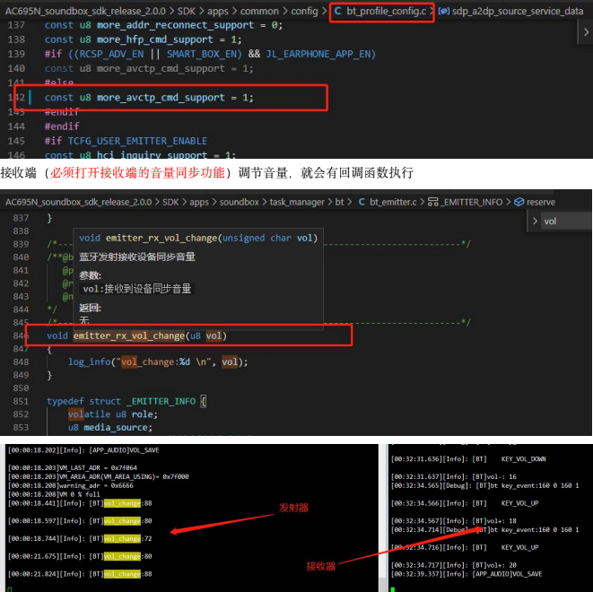Click KEY_VOL_DOWN line in right terminal
The height and width of the screenshot is (592, 593).
pyautogui.click(x=468, y=459)
